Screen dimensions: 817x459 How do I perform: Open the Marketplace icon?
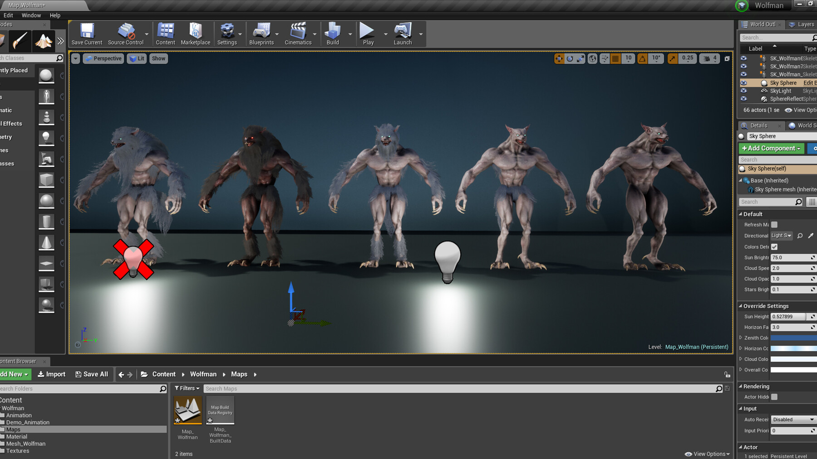[x=196, y=34]
